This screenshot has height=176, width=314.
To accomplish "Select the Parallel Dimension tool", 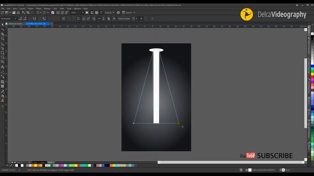I will [x=2, y=72].
